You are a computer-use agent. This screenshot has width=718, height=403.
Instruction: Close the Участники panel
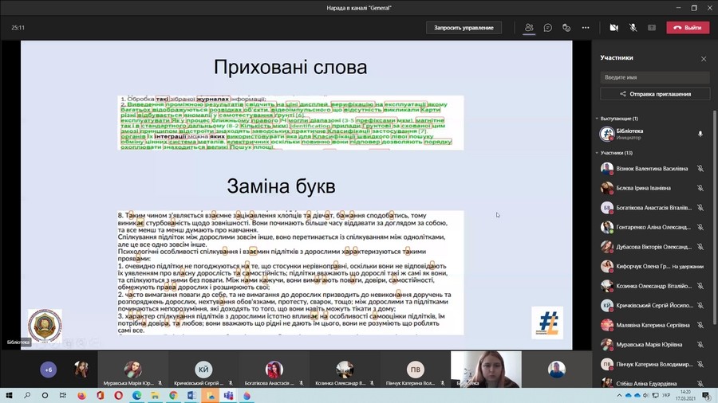(x=704, y=58)
